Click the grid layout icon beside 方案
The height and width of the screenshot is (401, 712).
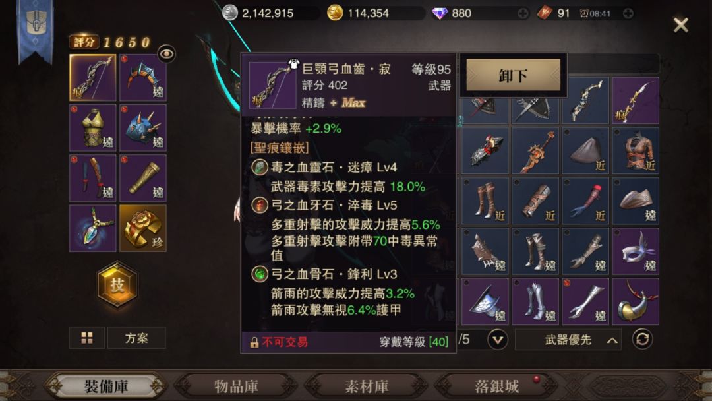(87, 338)
